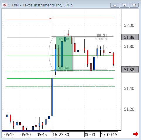Click the 51.58 label inside green box
Screen dimensions: 141x140
click(x=64, y=68)
